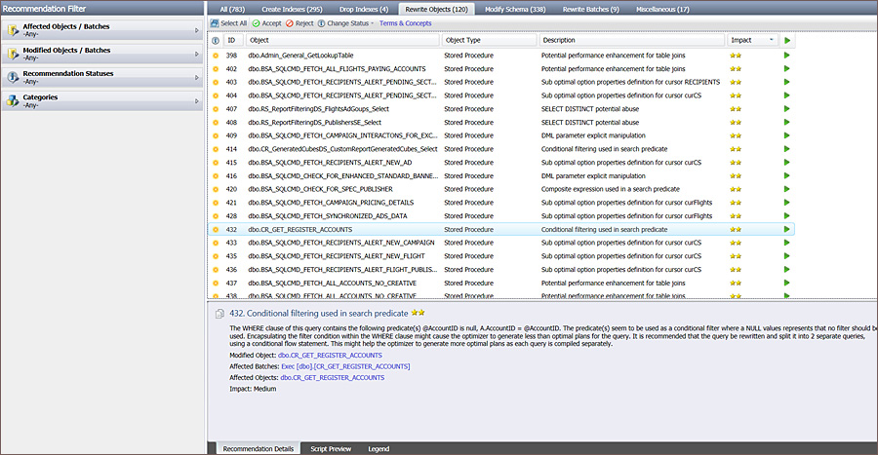
Task: Switch to the Legend bottom tab
Action: coord(379,449)
